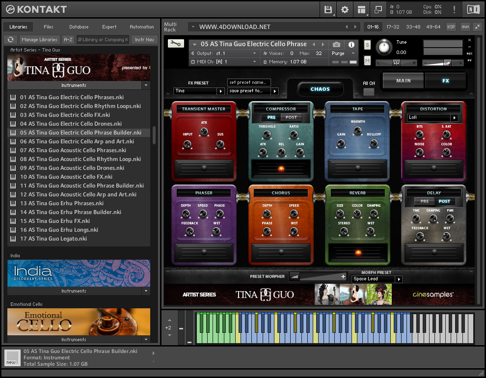Screen dimensions: 486x378
Task: Show instrument info icon
Action: click(x=351, y=45)
